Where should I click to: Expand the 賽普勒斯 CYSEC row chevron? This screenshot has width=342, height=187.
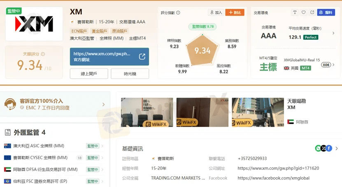coord(102,157)
